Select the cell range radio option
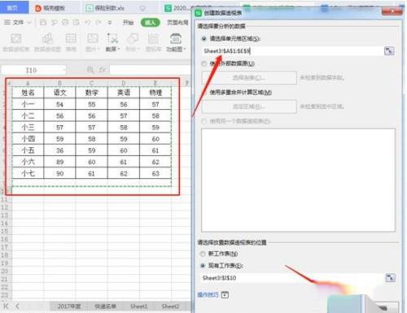The image size is (407, 313). pos(204,39)
